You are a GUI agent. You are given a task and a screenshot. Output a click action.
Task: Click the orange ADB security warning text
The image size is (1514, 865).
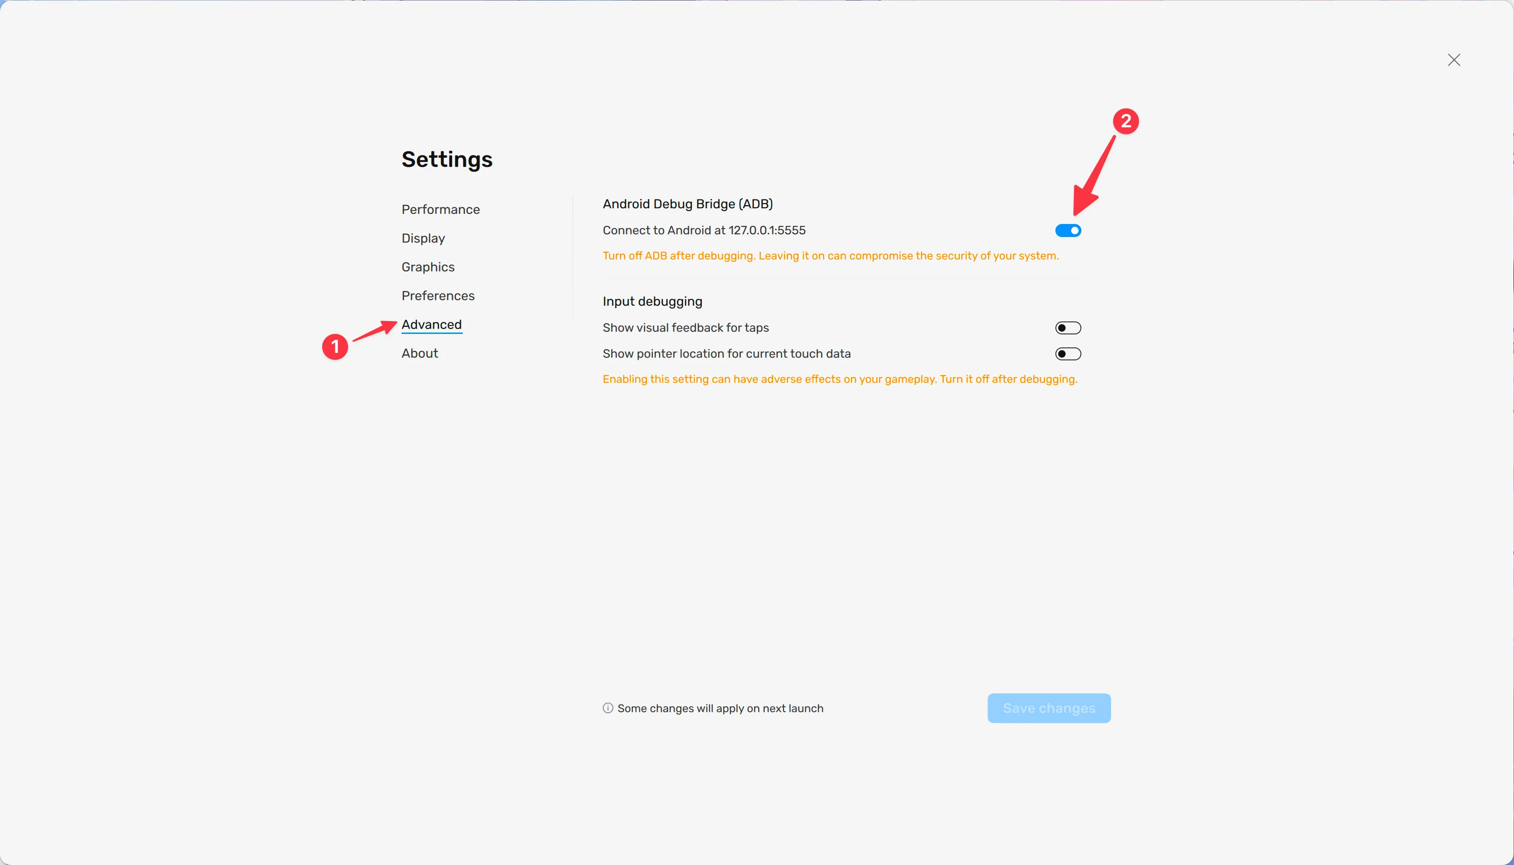830,256
